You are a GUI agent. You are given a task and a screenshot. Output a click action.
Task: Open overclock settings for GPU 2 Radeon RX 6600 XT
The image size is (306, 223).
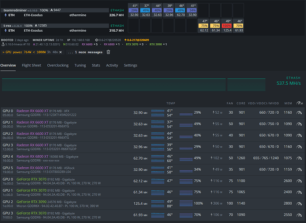pyautogui.click(x=299, y=135)
